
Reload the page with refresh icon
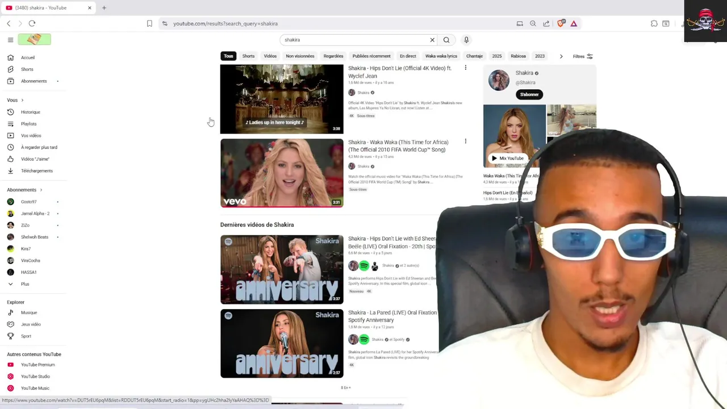(x=32, y=23)
